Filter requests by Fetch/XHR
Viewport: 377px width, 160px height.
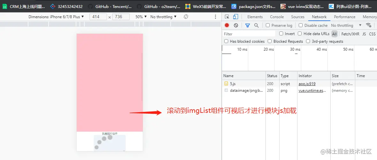[x=350, y=34]
